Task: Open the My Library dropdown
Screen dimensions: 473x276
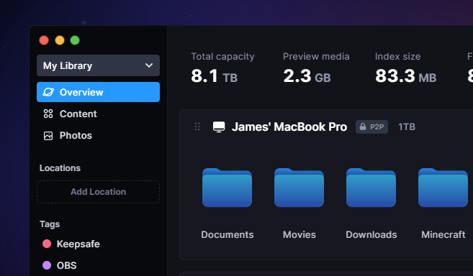Action: coord(98,65)
